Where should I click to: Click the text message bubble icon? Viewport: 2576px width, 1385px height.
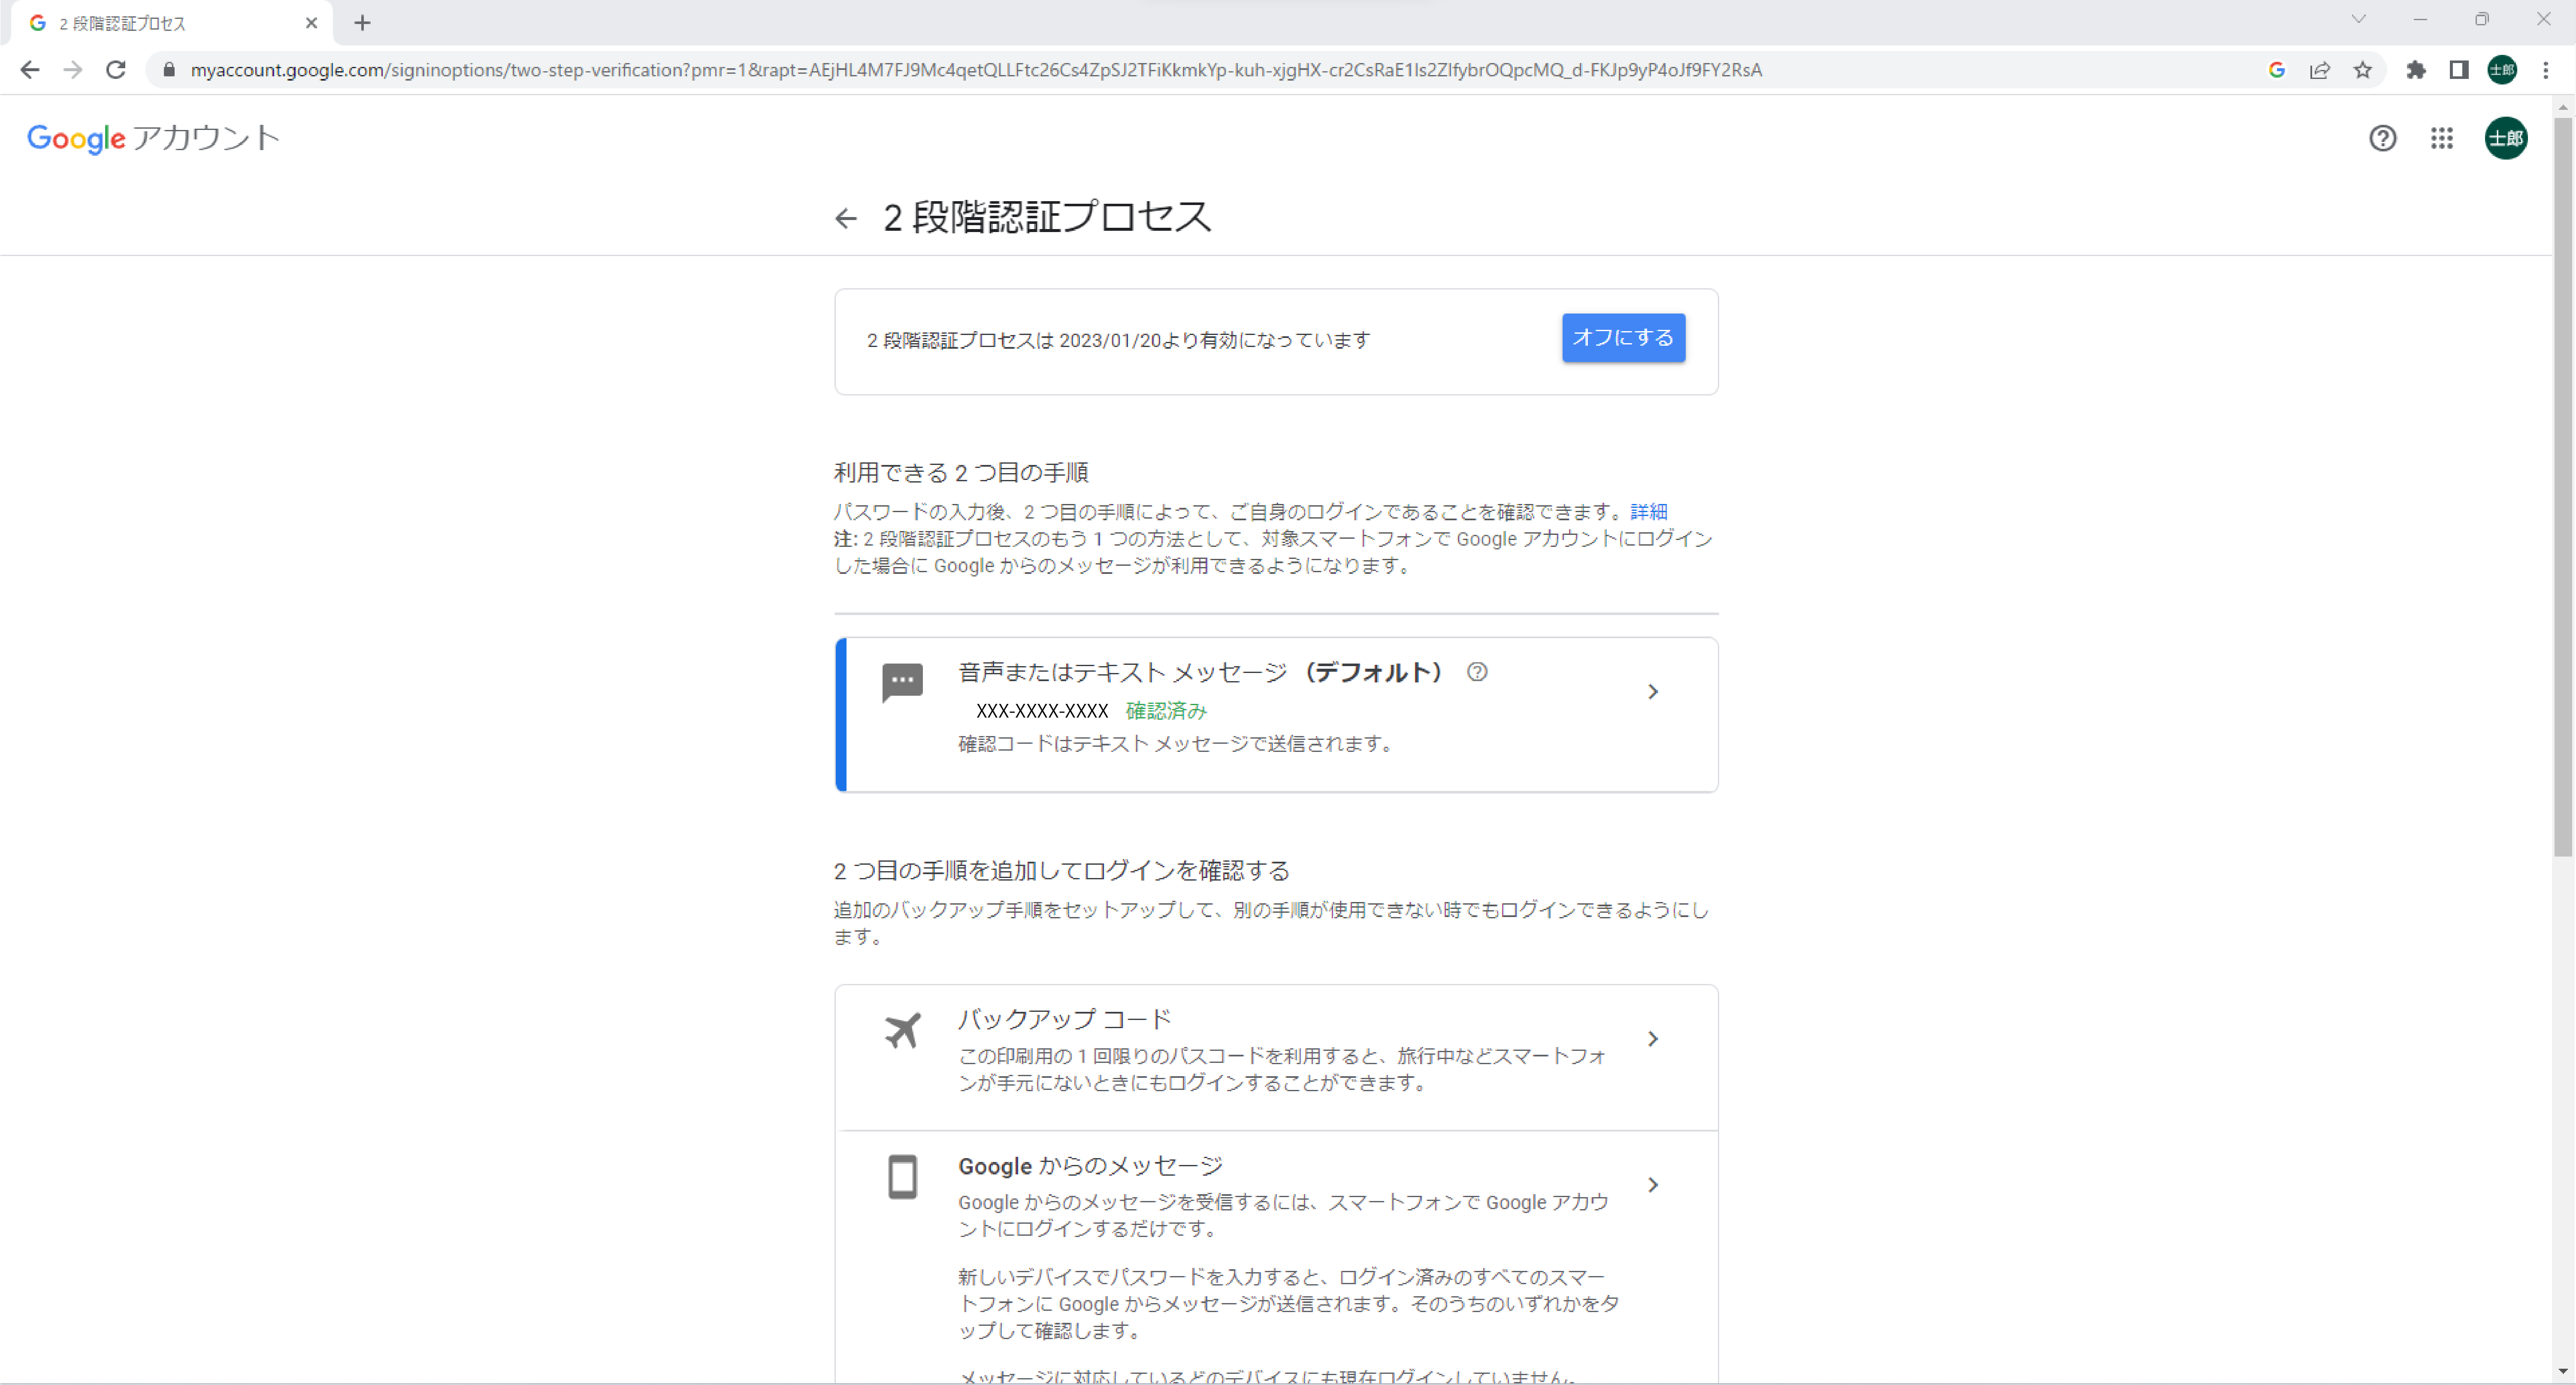(902, 683)
